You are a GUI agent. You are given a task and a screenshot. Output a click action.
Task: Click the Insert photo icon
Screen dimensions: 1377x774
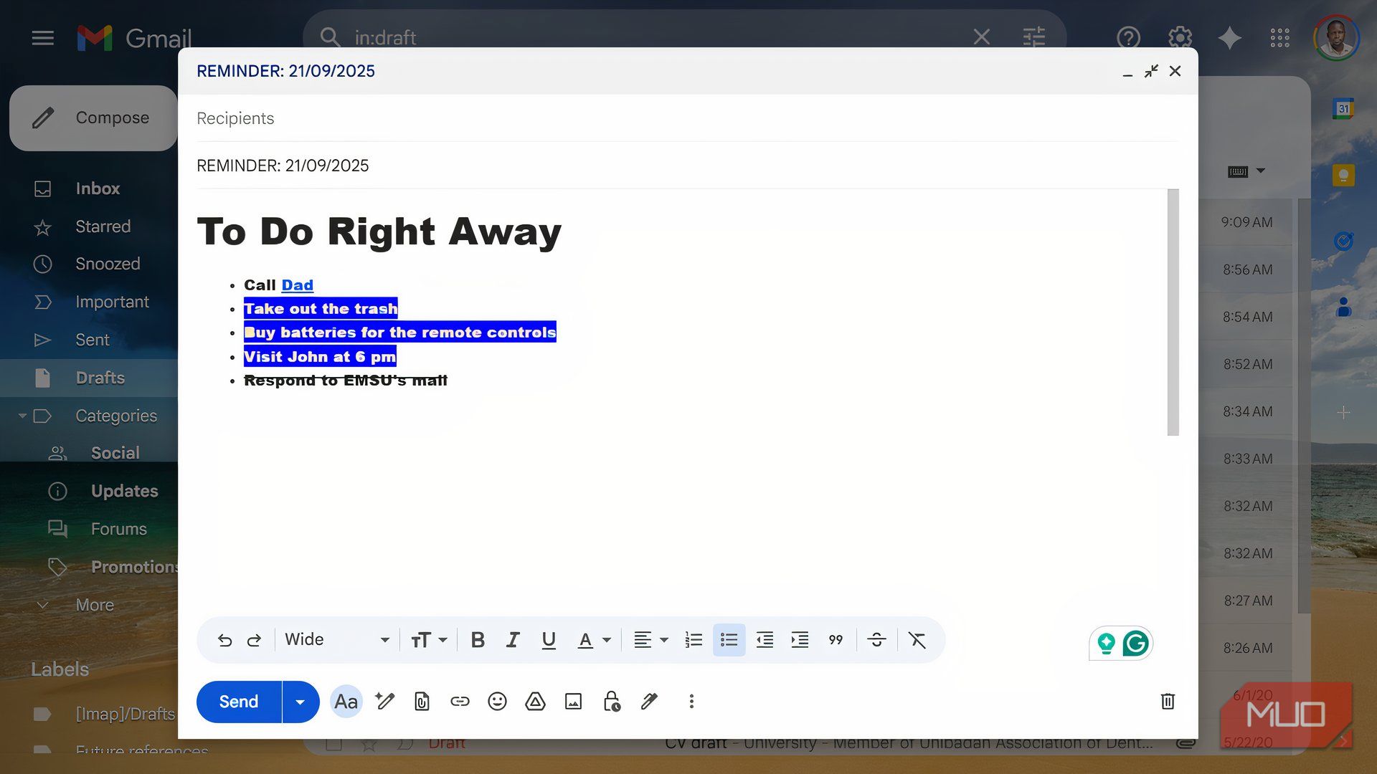tap(573, 702)
